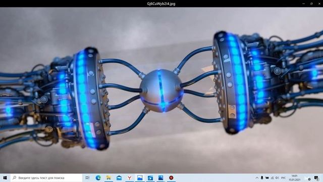Close the Gj6CuWyb2I4.jpg window
The image size is (323, 182).
[x=319, y=4]
